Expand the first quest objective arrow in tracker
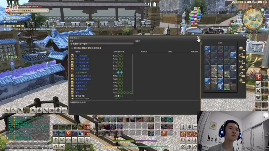The width and height of the screenshot is (269, 151). tap(5, 22)
